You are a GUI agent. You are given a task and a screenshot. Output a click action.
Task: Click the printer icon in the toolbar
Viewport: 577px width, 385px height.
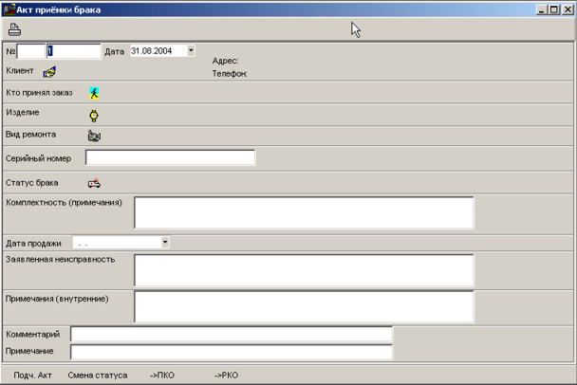14,28
